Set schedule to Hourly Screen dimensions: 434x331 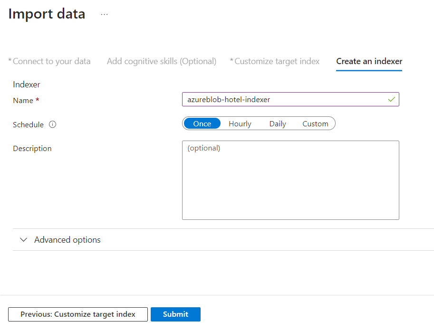point(240,123)
